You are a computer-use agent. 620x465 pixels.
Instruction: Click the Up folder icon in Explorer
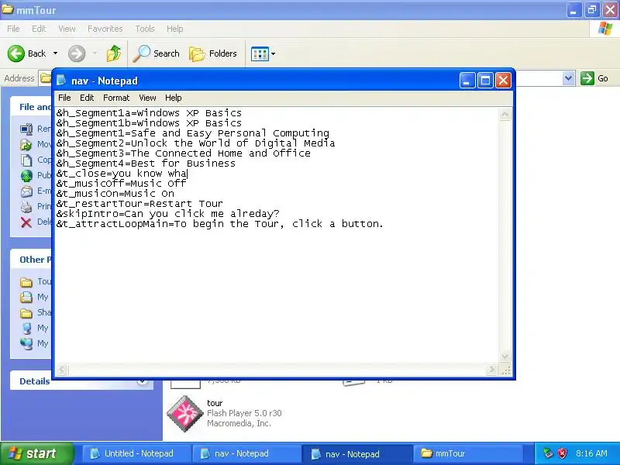[x=114, y=53]
